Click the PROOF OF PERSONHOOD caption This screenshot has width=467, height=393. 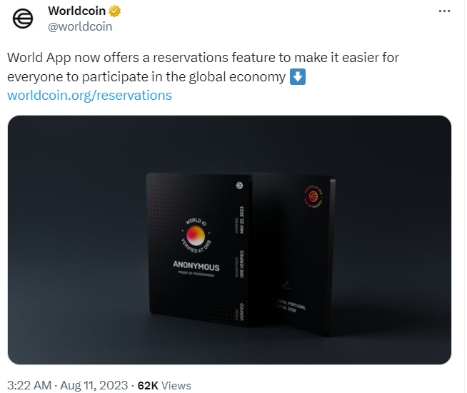point(195,277)
